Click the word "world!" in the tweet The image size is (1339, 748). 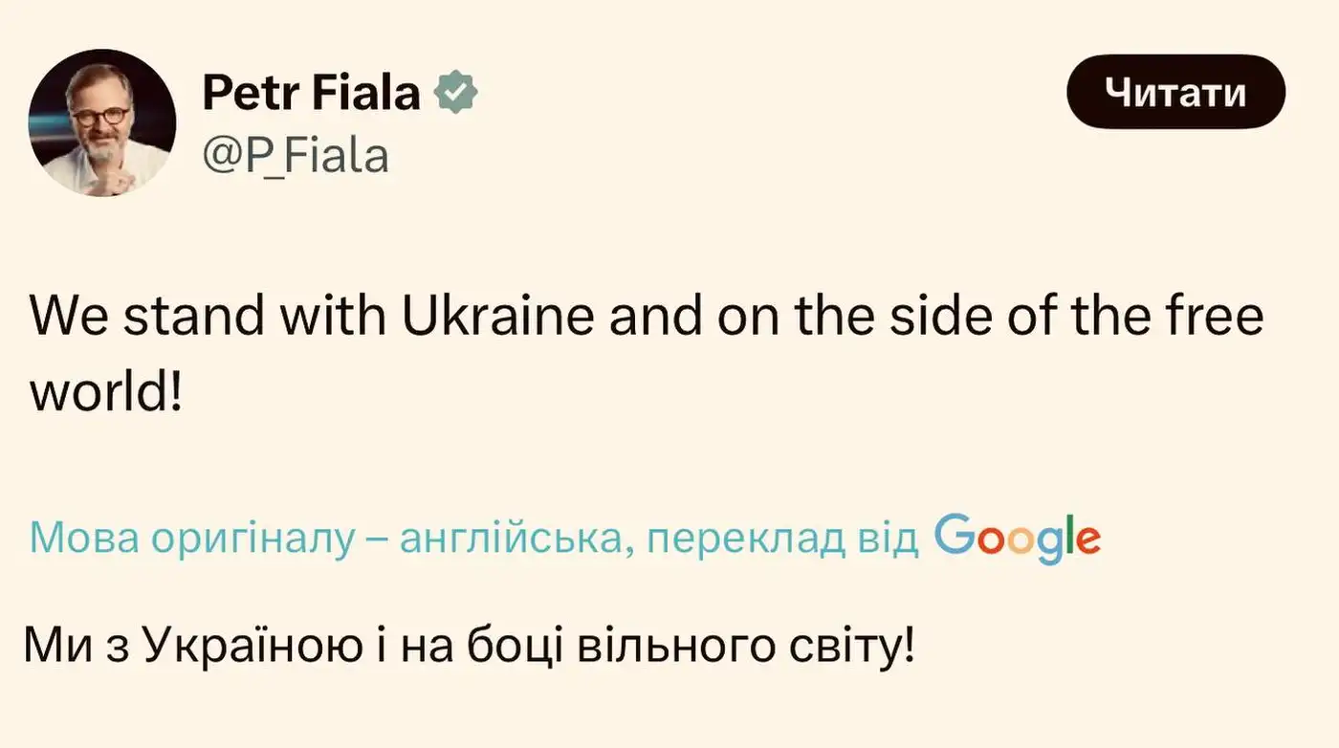click(105, 391)
